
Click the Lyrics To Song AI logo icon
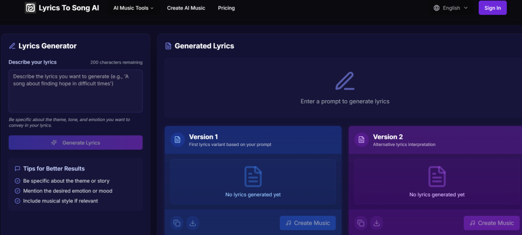tap(31, 8)
